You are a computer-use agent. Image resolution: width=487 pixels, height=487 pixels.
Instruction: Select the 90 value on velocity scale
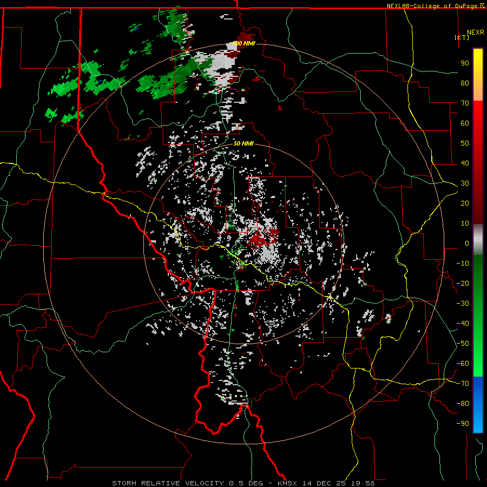click(x=465, y=63)
